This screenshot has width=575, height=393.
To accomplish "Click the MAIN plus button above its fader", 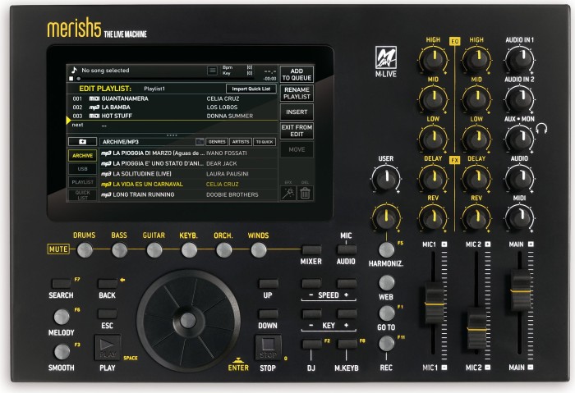I will click(x=531, y=244).
